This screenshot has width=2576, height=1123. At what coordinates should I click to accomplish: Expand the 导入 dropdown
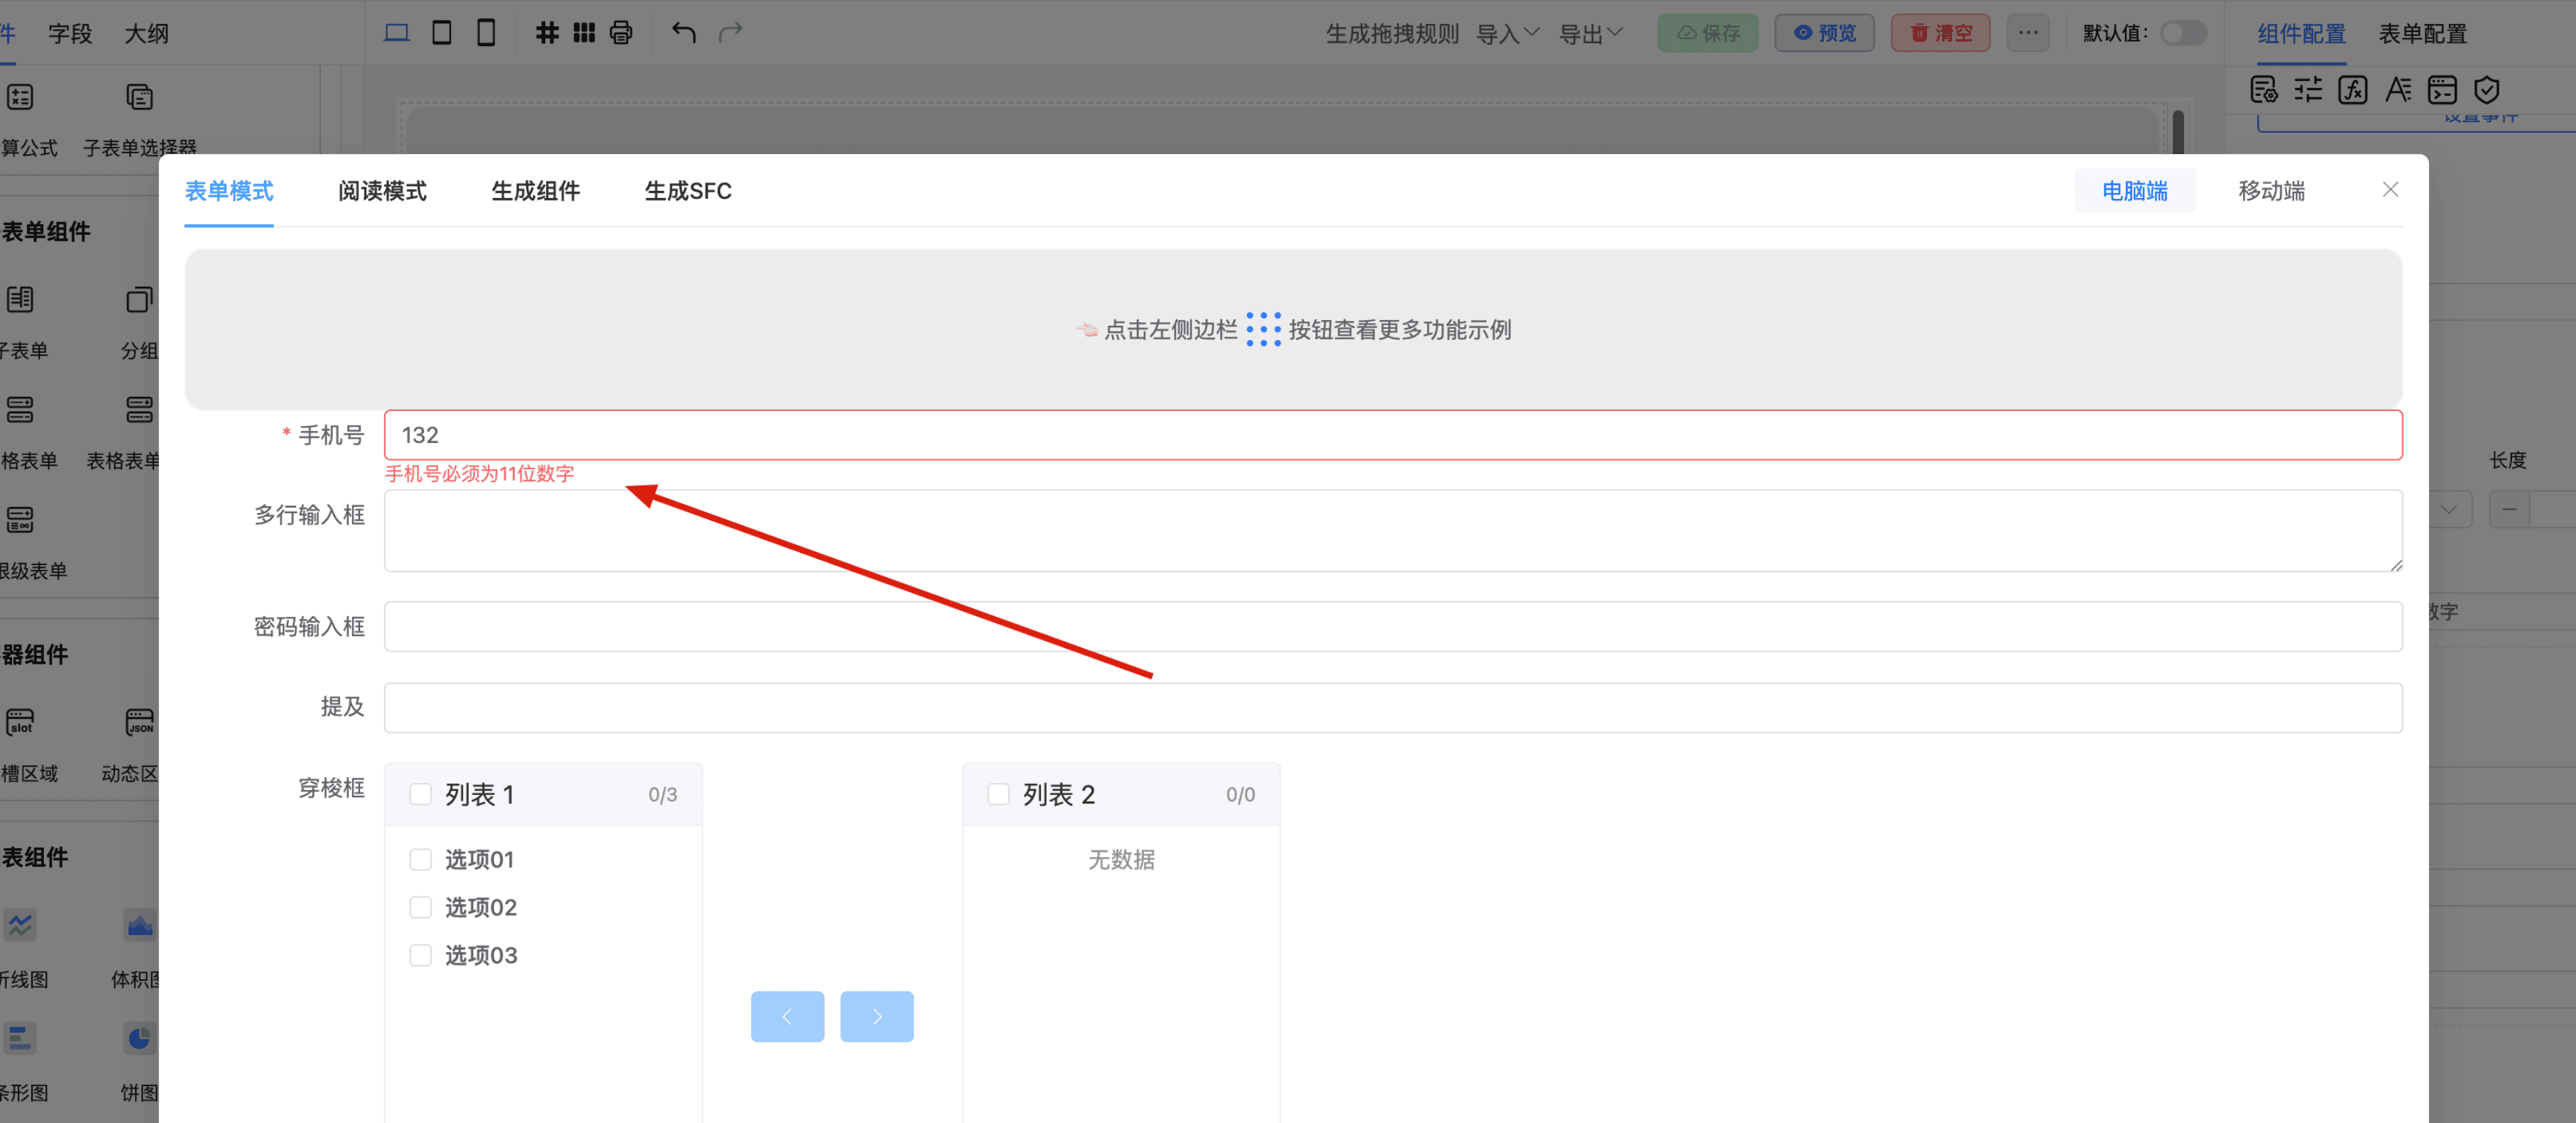tap(1507, 34)
